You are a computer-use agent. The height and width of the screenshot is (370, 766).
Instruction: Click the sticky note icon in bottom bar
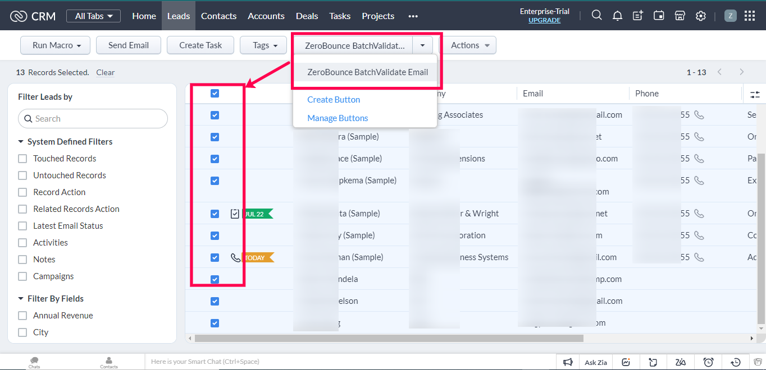(x=653, y=362)
